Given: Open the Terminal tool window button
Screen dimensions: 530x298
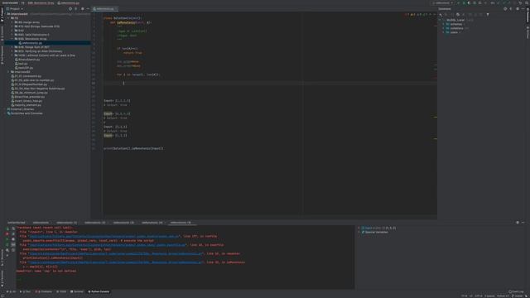Looking at the screenshot, I should [x=77, y=291].
